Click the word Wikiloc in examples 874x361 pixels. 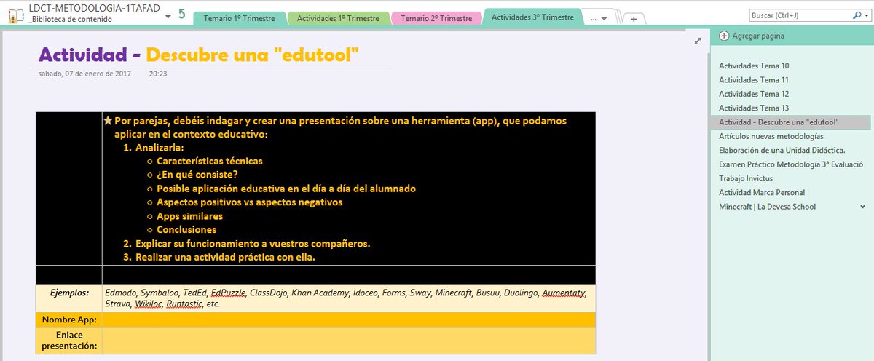(x=148, y=304)
